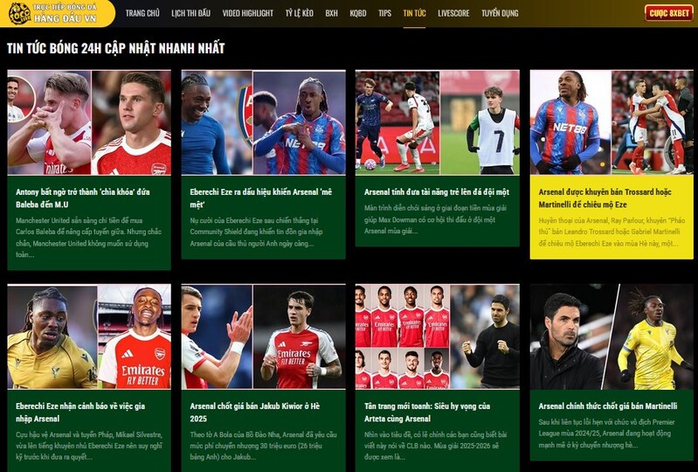
Task: Open highlighted Trossard hoặc Martinelli article
Action: (x=605, y=198)
